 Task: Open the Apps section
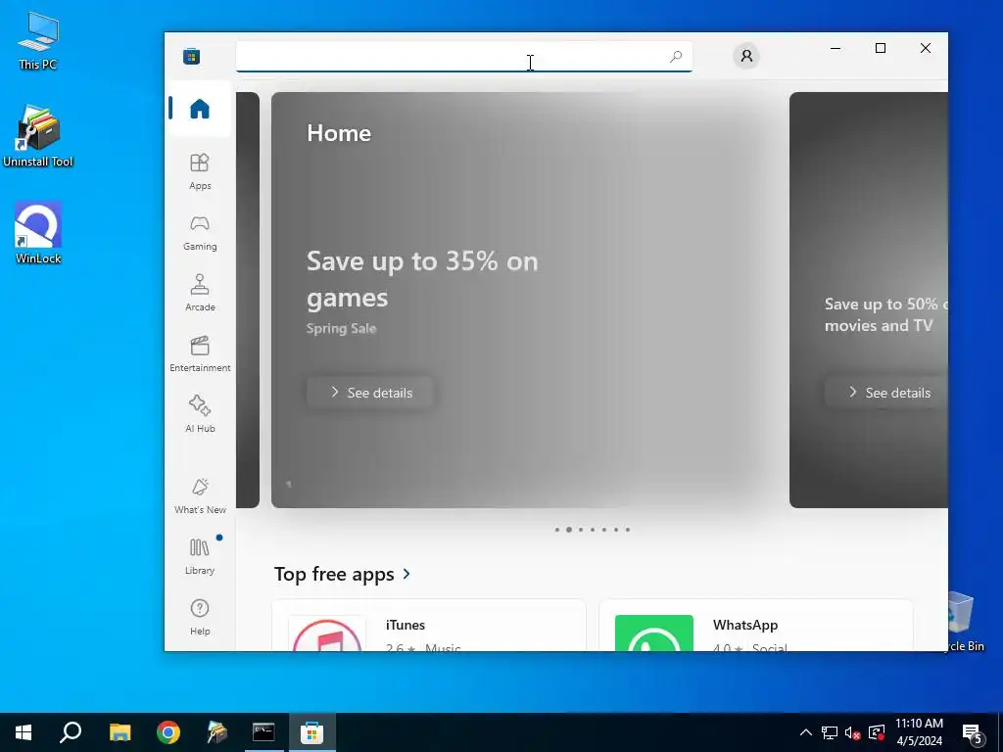point(200,171)
